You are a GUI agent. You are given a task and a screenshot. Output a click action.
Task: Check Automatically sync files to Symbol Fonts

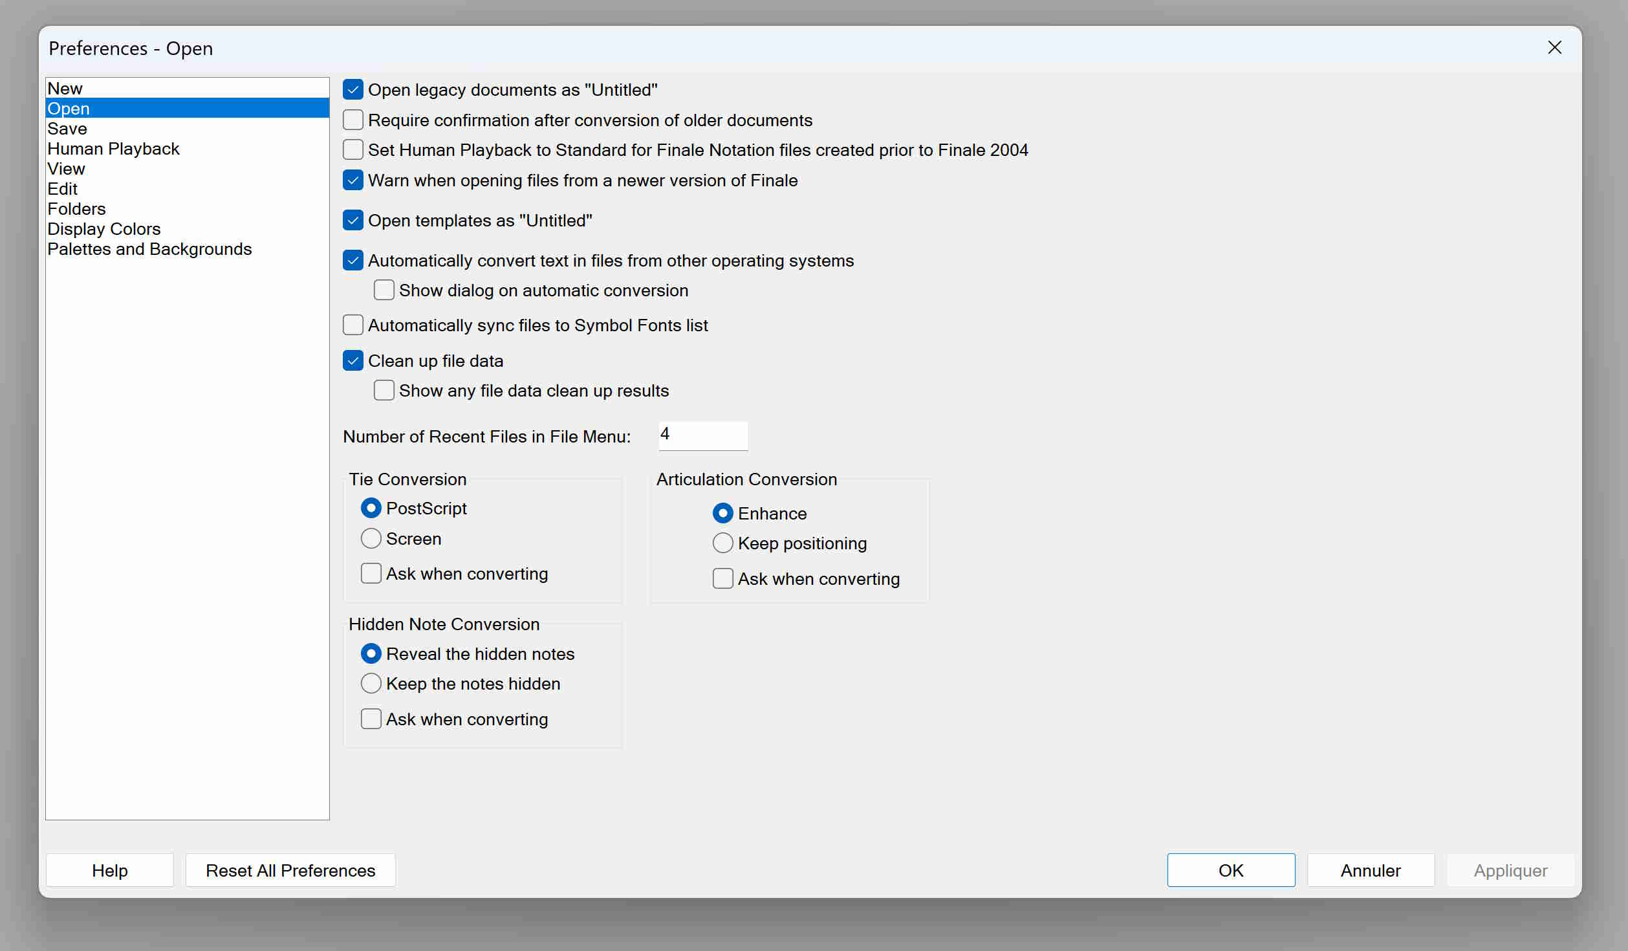353,325
